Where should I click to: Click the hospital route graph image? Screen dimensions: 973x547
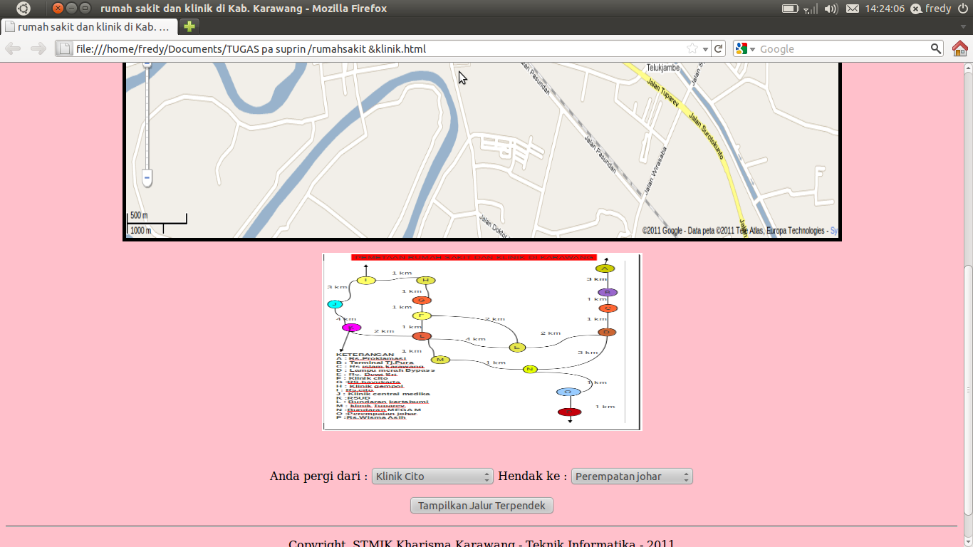[x=482, y=342]
